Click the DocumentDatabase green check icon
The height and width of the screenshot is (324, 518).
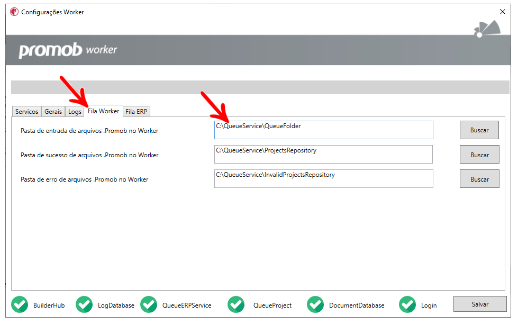(x=315, y=304)
